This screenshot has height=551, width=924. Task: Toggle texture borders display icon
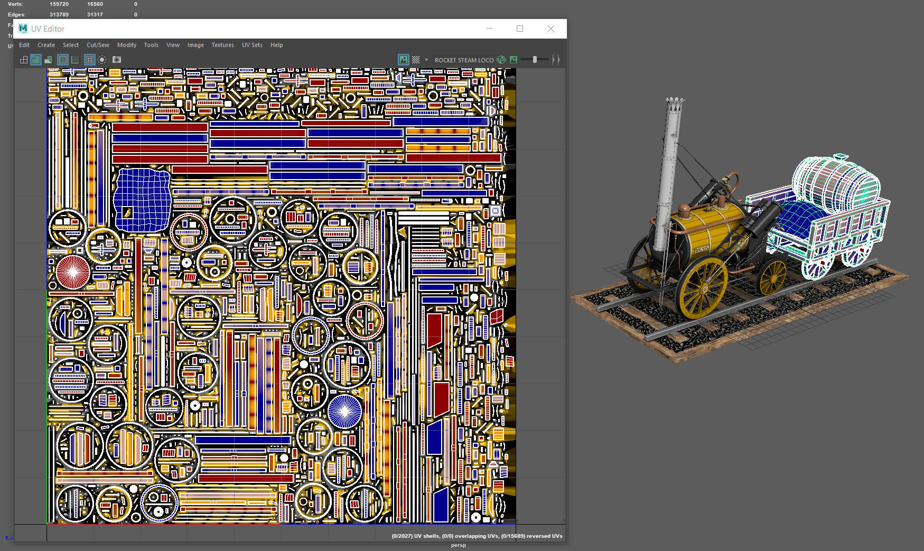pos(63,60)
